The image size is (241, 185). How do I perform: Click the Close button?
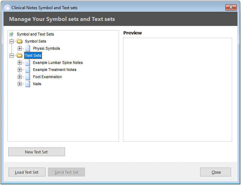(x=215, y=172)
